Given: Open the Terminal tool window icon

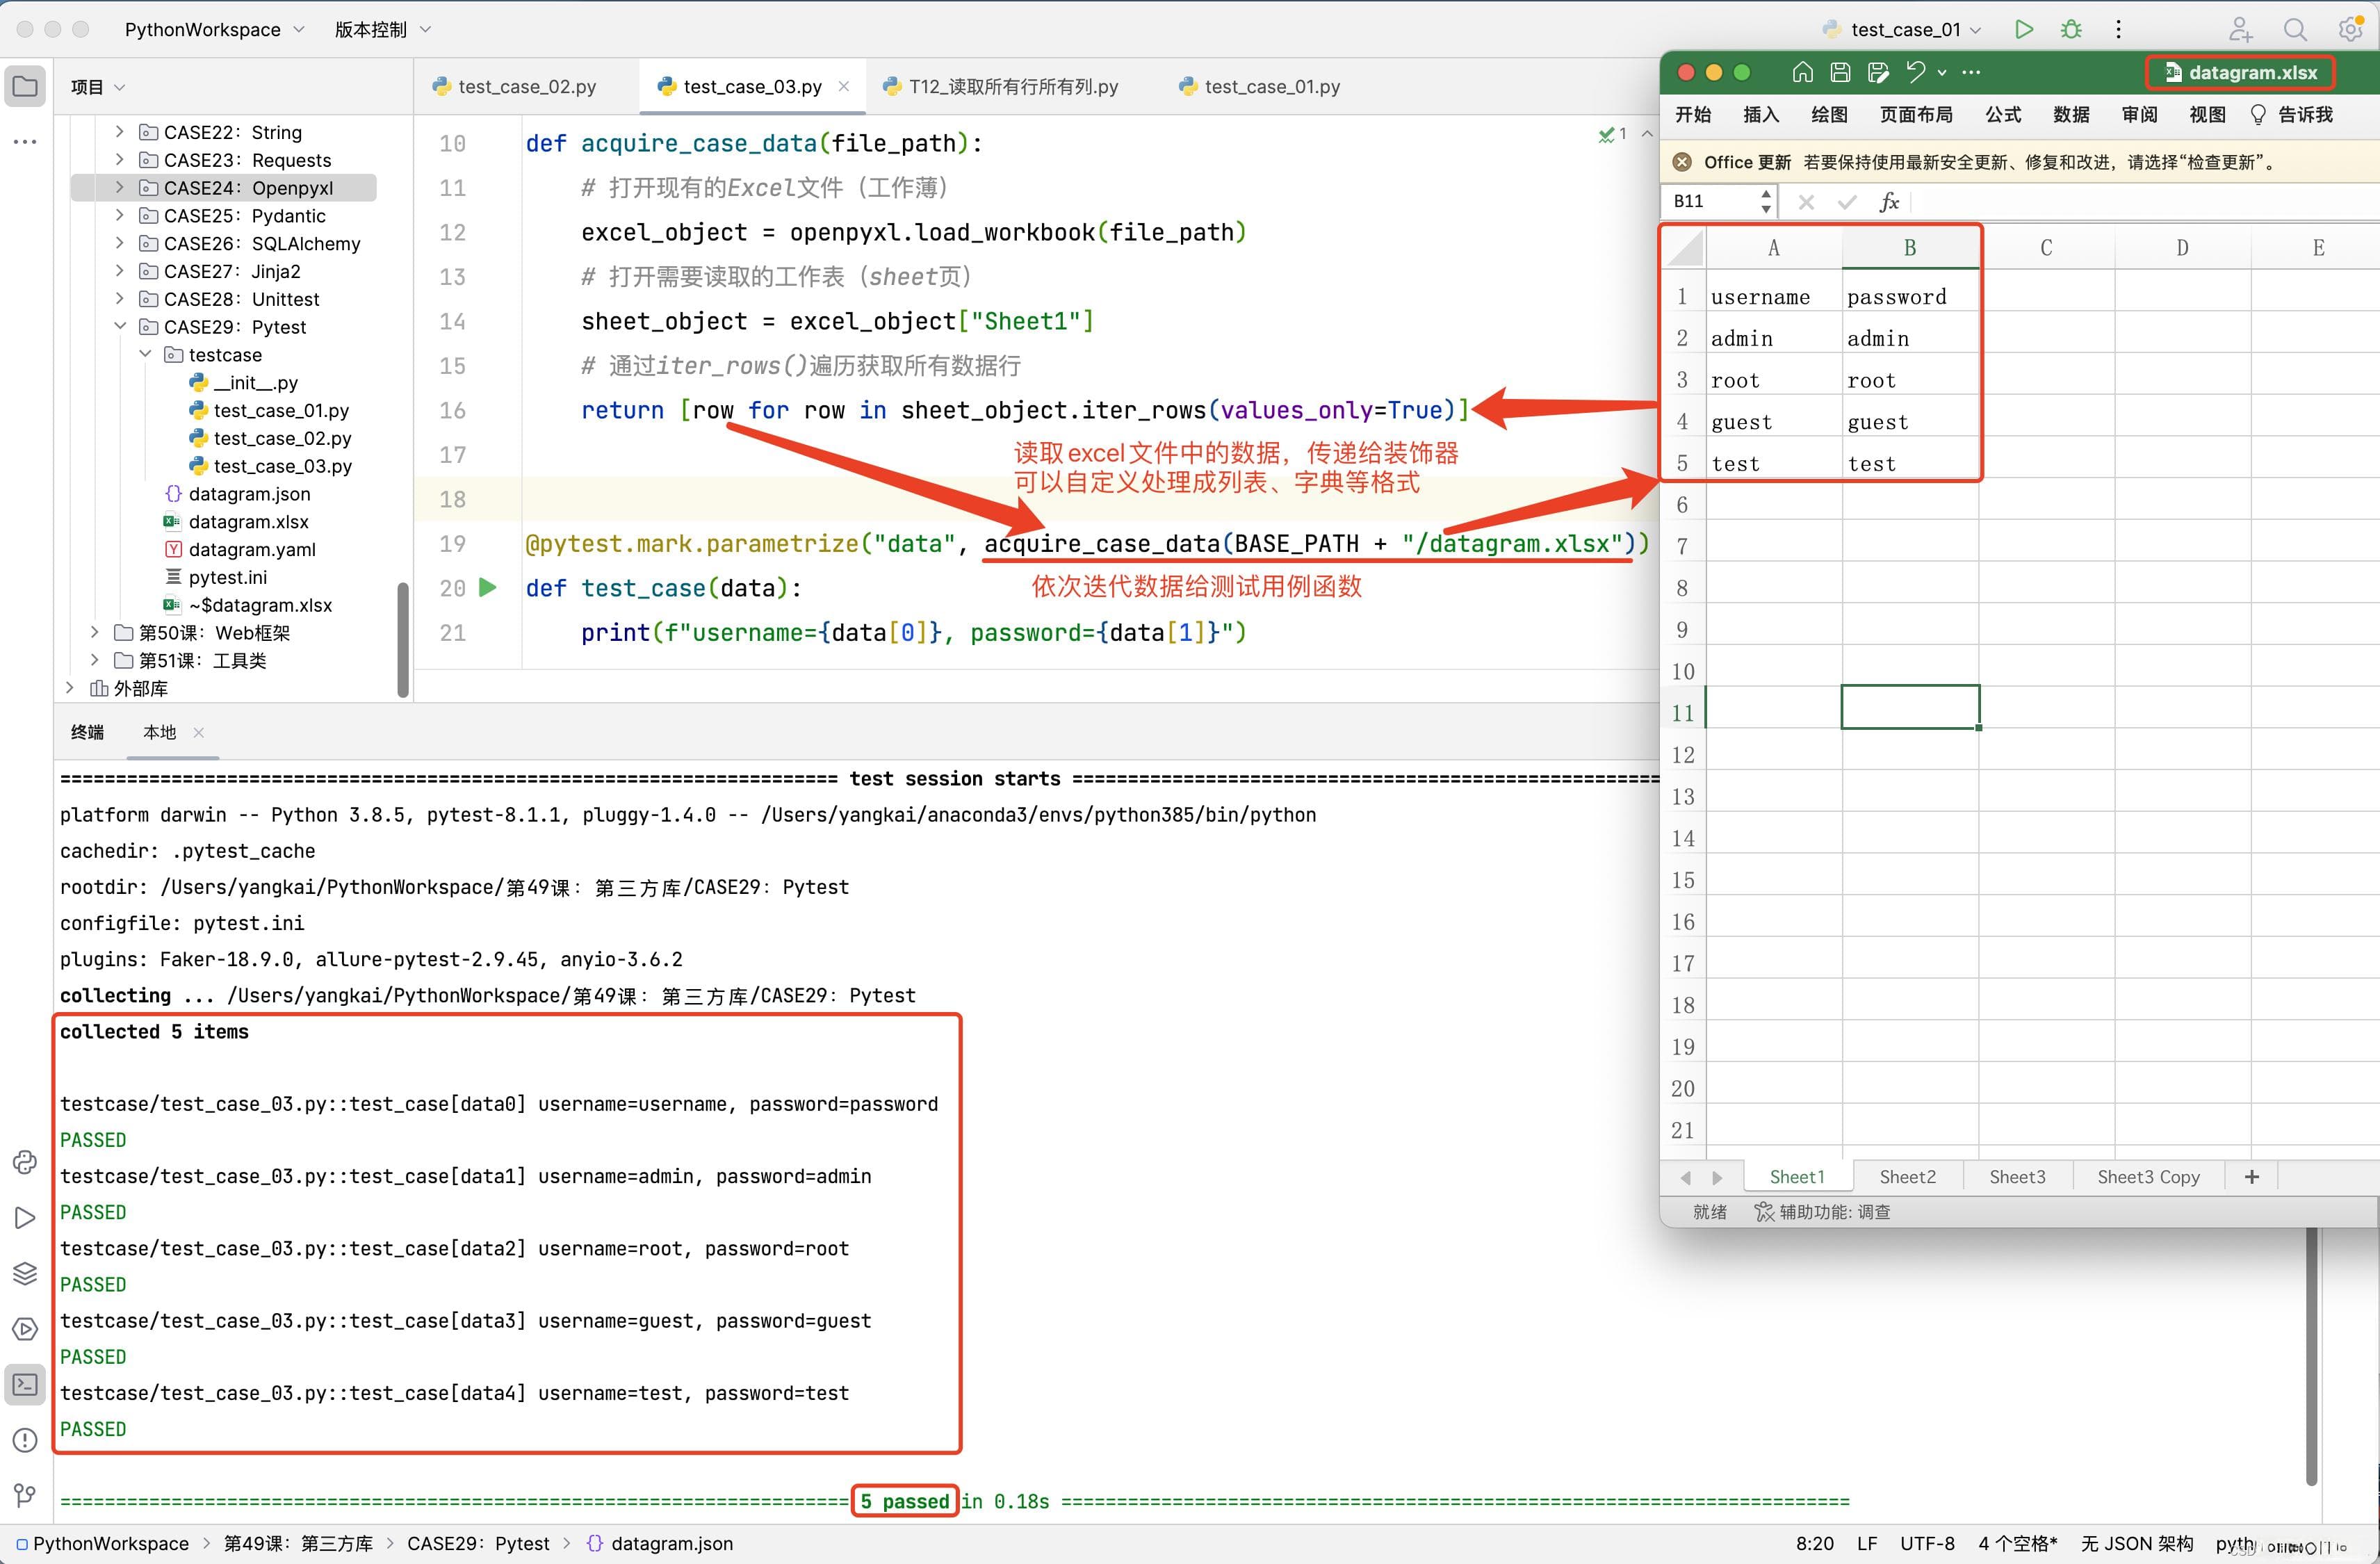Looking at the screenshot, I should pyautogui.click(x=25, y=1385).
